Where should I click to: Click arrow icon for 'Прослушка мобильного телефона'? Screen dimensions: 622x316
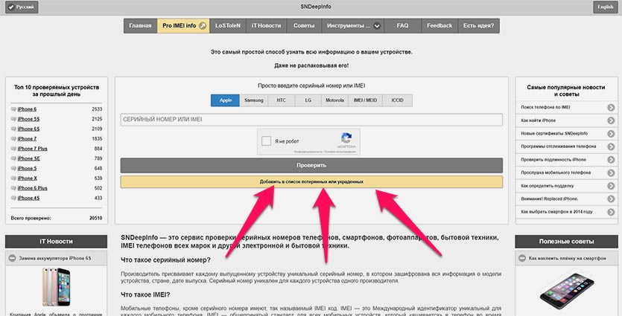tap(611, 172)
